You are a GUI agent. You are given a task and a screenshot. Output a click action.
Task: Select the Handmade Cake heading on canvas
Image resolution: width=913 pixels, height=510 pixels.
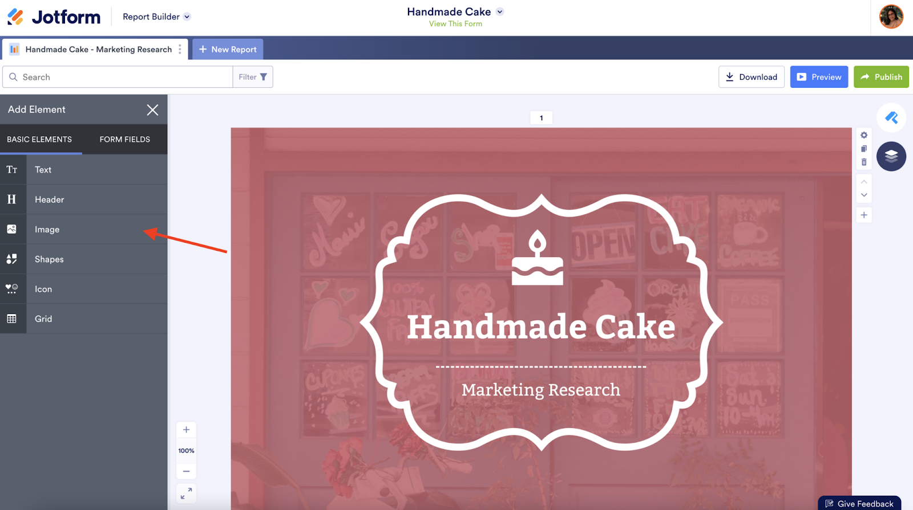pyautogui.click(x=541, y=327)
